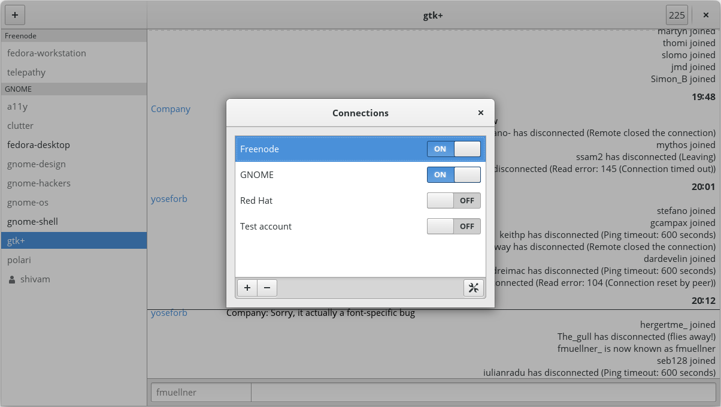This screenshot has width=721, height=407.
Task: Click the person icon beside shivam
Action: (12, 279)
